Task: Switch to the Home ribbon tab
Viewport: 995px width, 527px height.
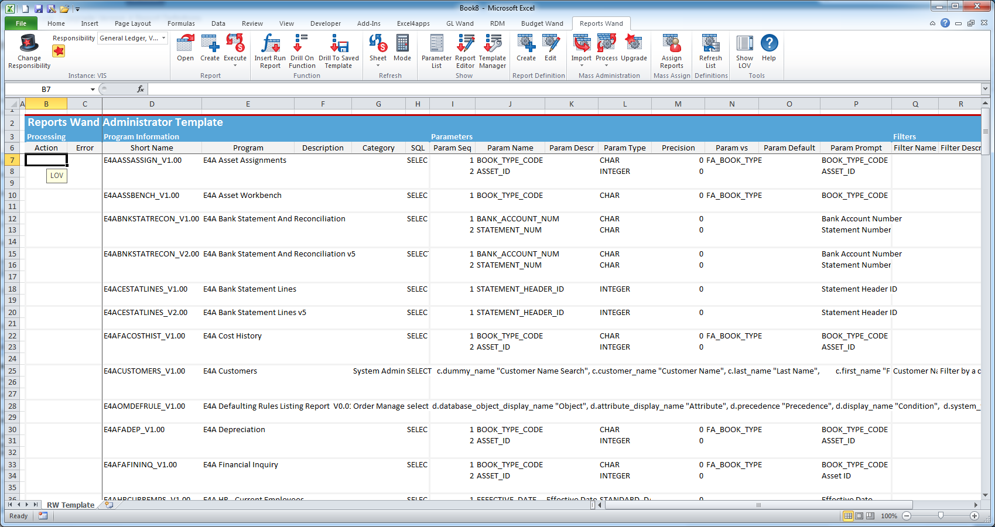Action: pyautogui.click(x=56, y=23)
